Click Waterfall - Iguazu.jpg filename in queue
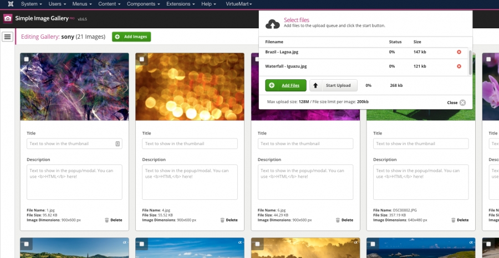The image size is (499, 258). click(286, 66)
